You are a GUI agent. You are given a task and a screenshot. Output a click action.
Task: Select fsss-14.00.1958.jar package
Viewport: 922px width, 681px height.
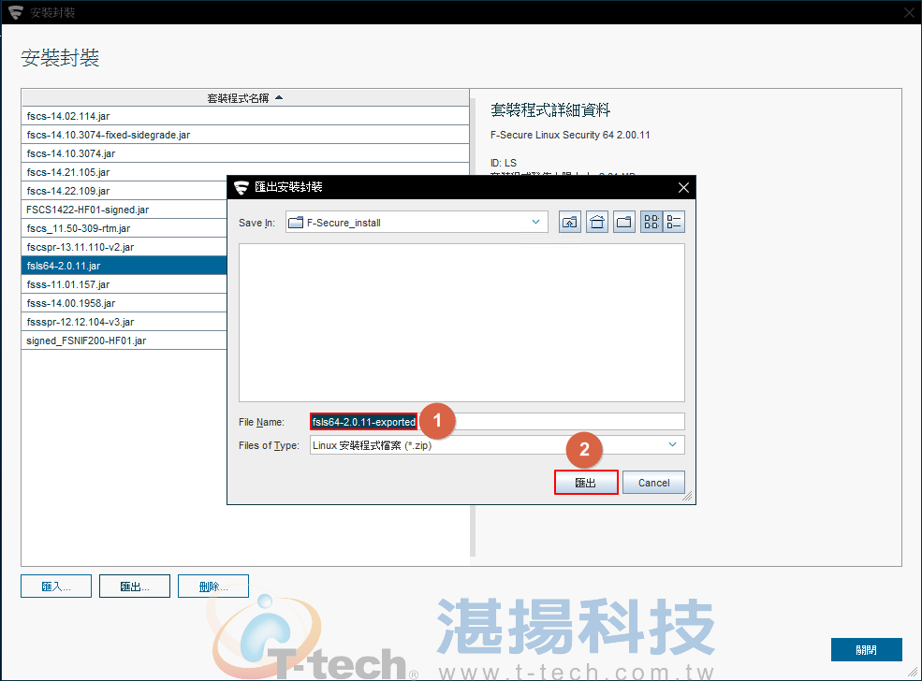[124, 303]
